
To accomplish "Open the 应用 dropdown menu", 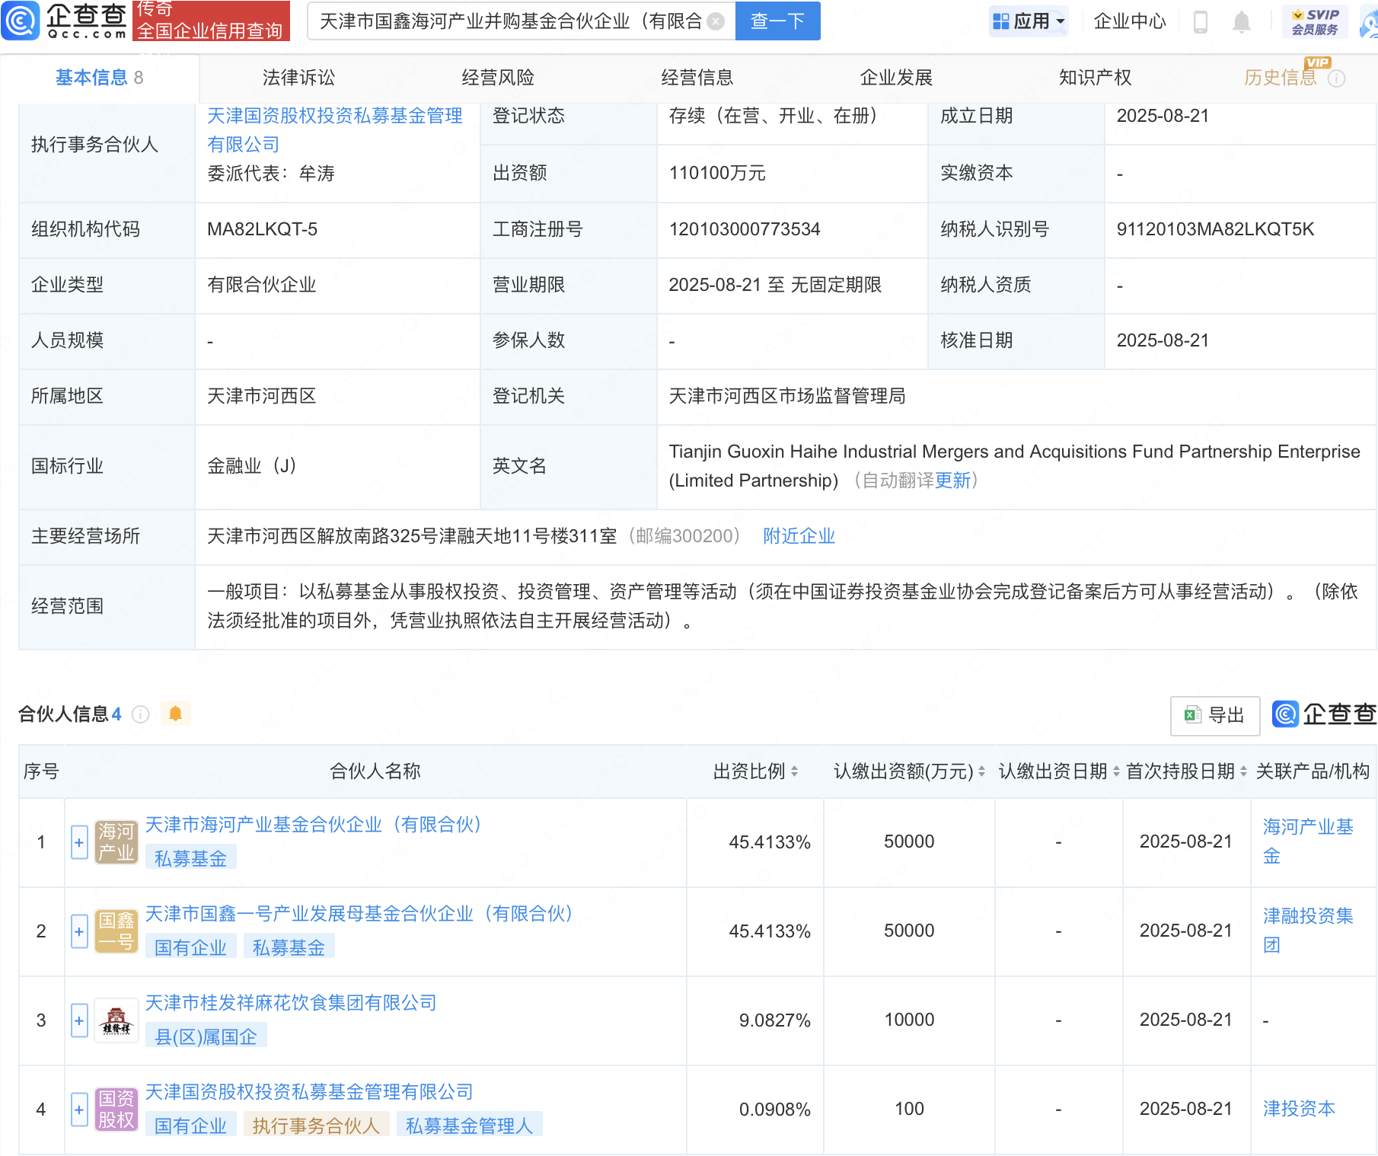I will (x=1029, y=21).
